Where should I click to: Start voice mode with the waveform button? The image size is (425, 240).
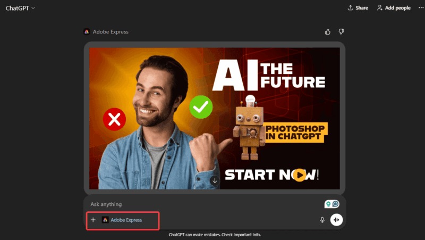tap(336, 220)
